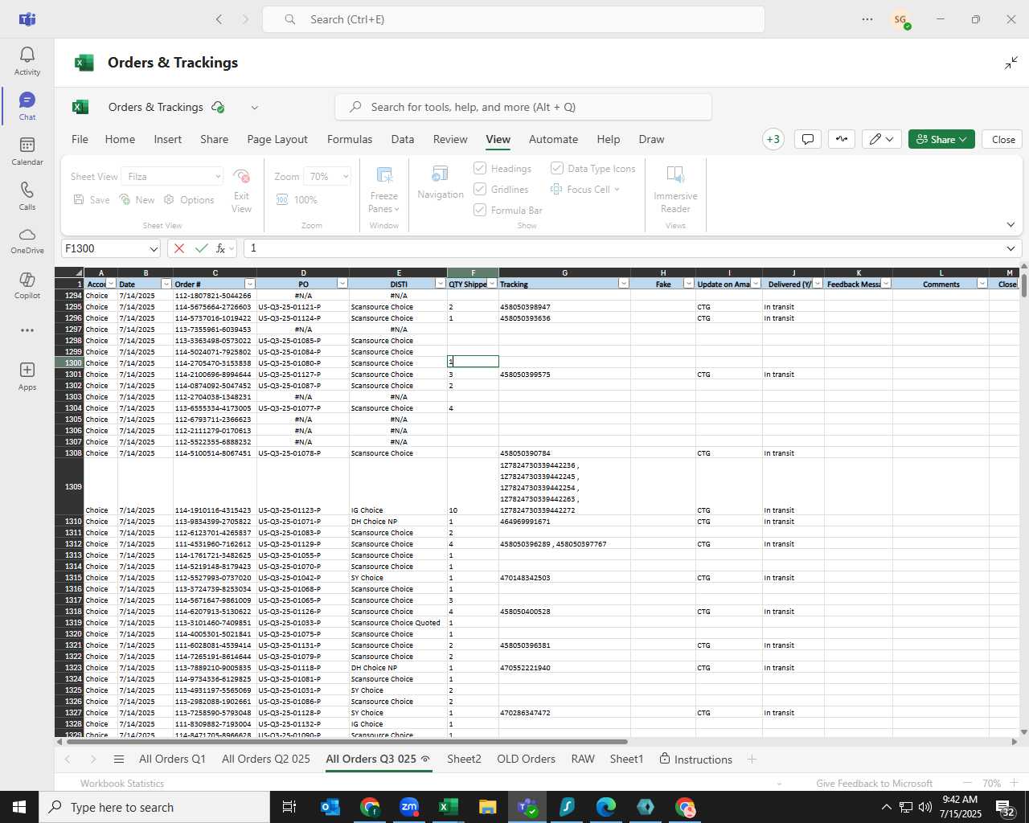Open the Navigation pane
Image resolution: width=1029 pixels, height=823 pixels.
[441, 183]
